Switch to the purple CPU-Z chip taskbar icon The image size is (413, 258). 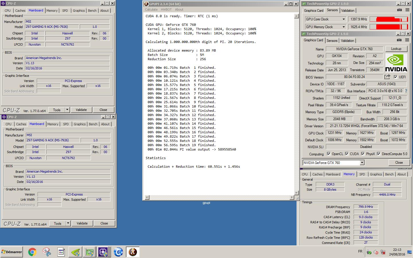[x=103, y=252]
